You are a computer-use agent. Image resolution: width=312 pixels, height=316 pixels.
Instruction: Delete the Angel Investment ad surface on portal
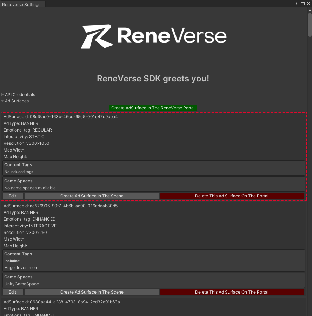click(x=232, y=292)
